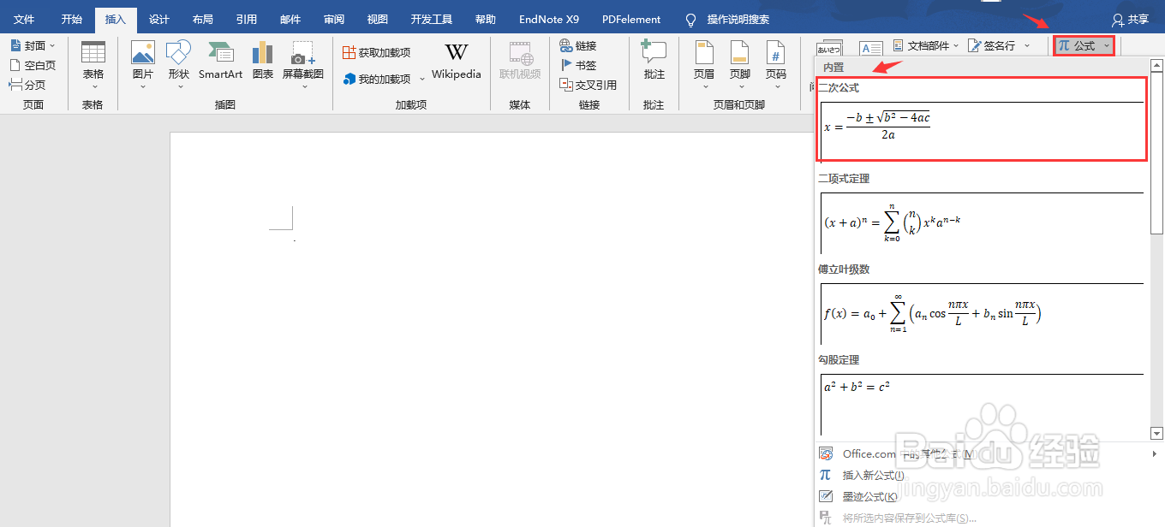Image resolution: width=1165 pixels, height=527 pixels.
Task: Open the File (文件) tab
Action: [x=24, y=19]
